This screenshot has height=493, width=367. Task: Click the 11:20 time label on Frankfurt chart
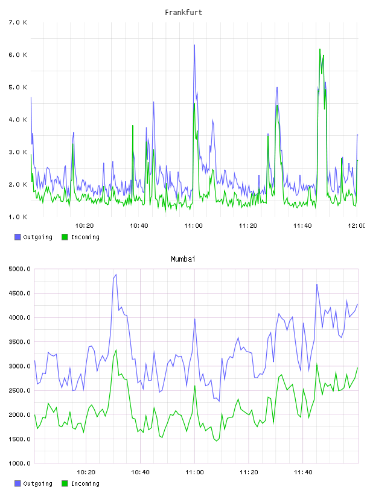click(x=248, y=225)
